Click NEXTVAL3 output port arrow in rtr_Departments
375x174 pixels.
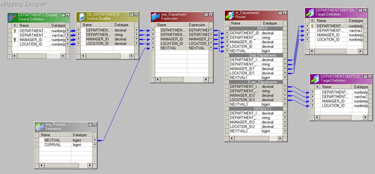pos(285,104)
